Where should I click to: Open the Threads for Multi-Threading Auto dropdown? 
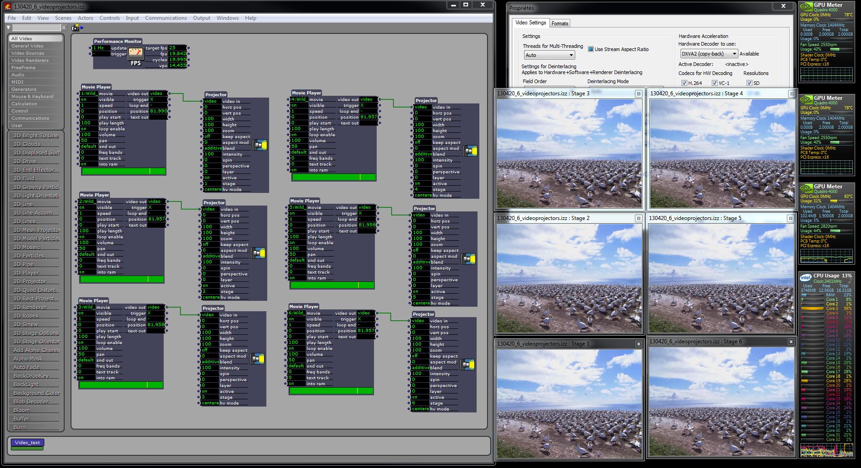click(x=549, y=55)
